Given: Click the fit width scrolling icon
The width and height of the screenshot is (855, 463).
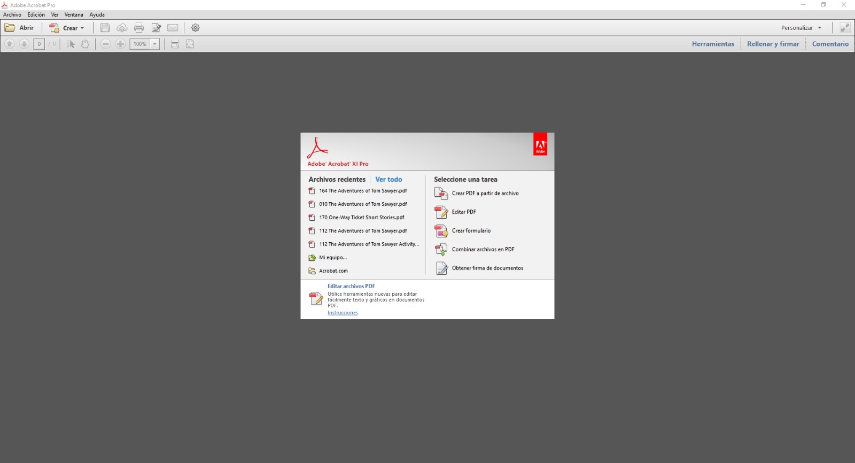Looking at the screenshot, I should [x=175, y=44].
